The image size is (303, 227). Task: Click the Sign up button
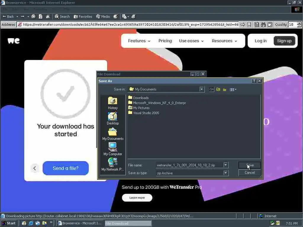(284, 41)
